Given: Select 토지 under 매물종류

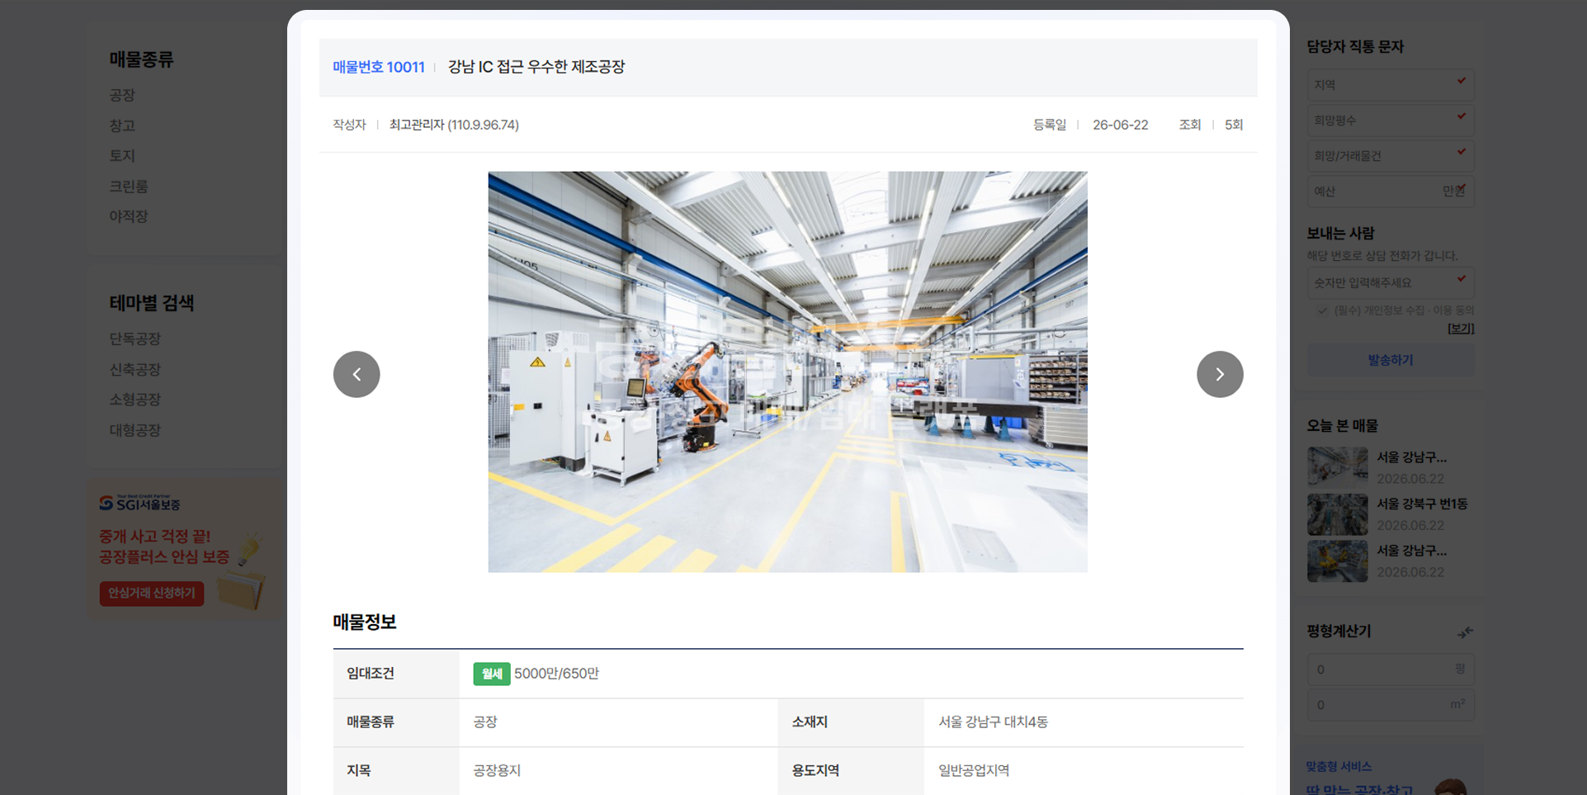Looking at the screenshot, I should coord(122,155).
